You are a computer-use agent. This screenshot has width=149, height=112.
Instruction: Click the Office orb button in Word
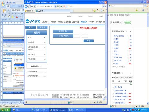3,4
